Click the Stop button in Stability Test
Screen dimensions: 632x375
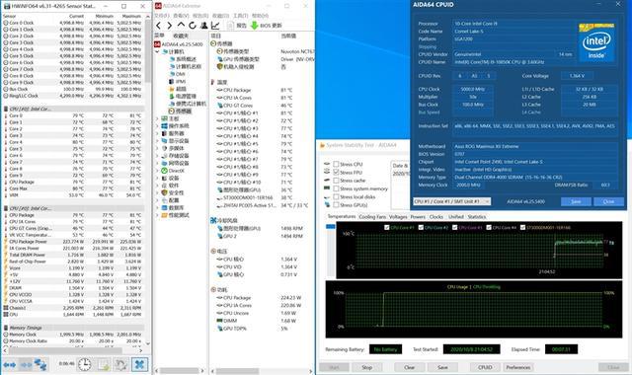366,367
